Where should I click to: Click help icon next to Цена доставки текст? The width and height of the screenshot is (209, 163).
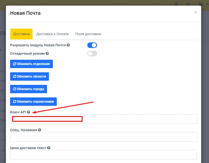[x=49, y=148]
